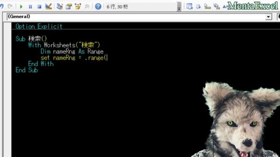
Task: Click the "Dim nameRng As Range" line
Action: click(72, 51)
